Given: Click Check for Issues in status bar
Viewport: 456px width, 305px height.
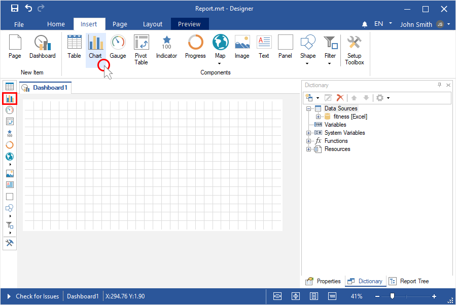Looking at the screenshot, I should click(x=33, y=296).
